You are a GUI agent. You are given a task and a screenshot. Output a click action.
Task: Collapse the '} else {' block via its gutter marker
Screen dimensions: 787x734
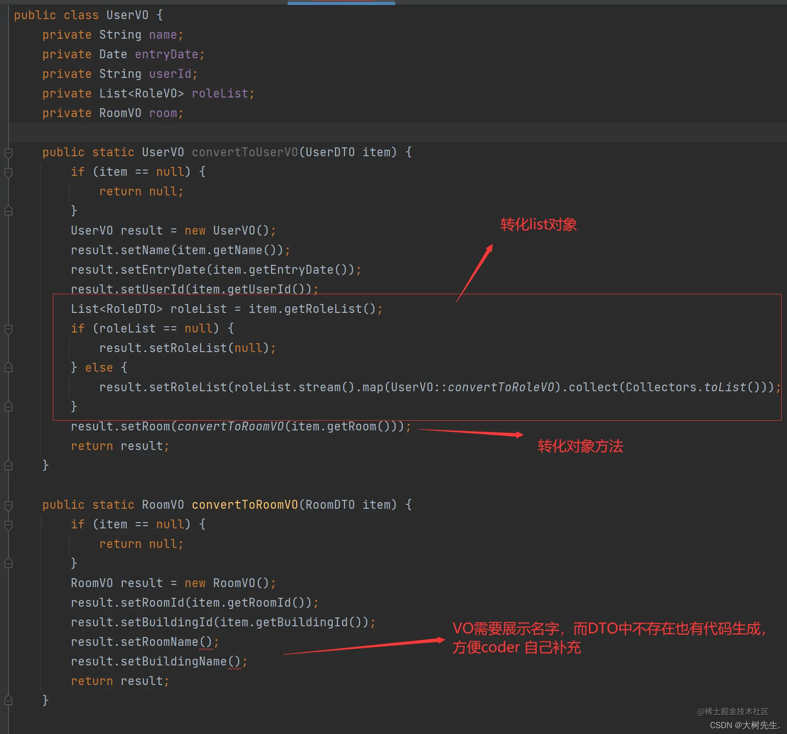[8, 368]
